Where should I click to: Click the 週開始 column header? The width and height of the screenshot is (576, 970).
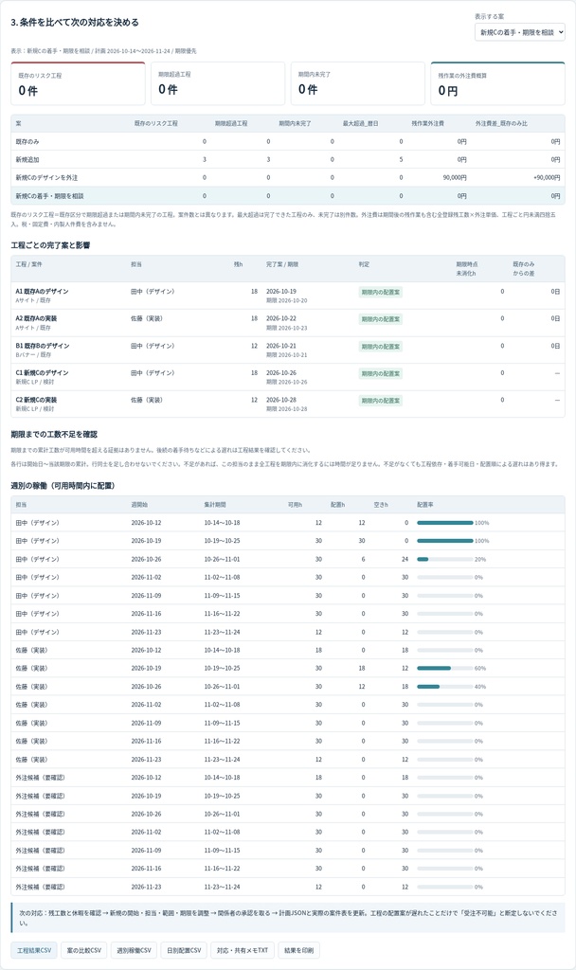tap(139, 505)
